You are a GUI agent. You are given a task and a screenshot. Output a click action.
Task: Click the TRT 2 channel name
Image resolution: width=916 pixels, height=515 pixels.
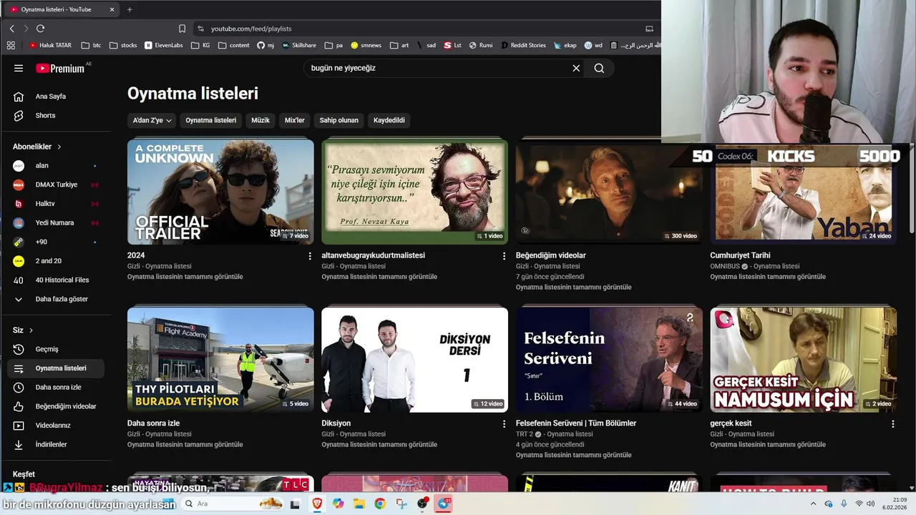click(525, 434)
